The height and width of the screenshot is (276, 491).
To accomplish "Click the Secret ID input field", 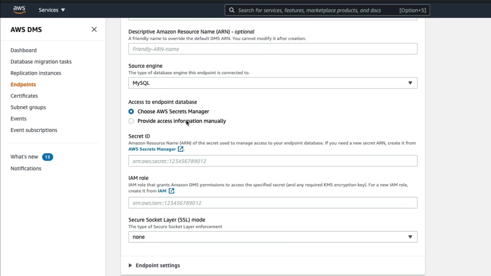I will coord(273,161).
